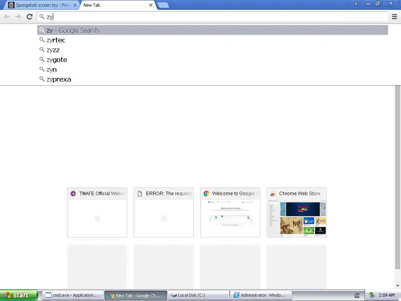Click the magnifier icon in the address bar

pos(42,17)
